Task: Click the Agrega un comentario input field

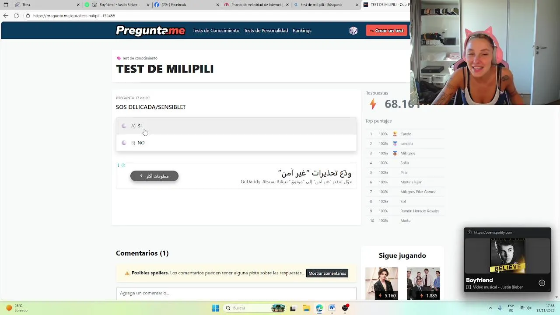Action: 236,293
